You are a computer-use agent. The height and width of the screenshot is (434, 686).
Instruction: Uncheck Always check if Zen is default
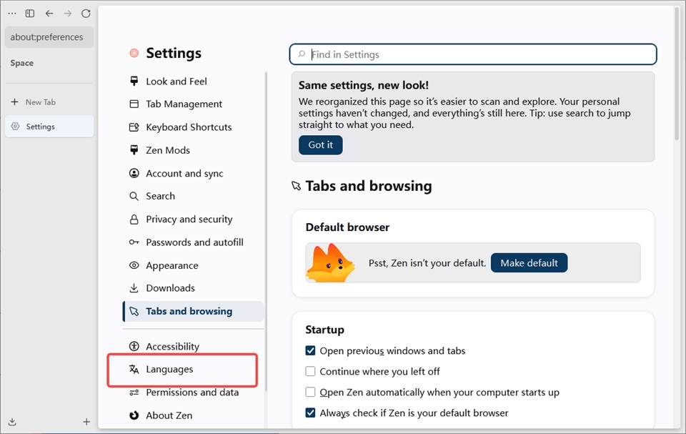310,413
